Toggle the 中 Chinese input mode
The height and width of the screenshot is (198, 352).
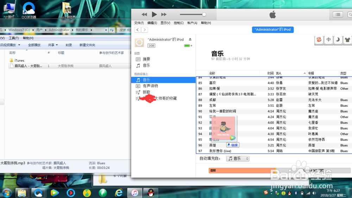(x=328, y=40)
